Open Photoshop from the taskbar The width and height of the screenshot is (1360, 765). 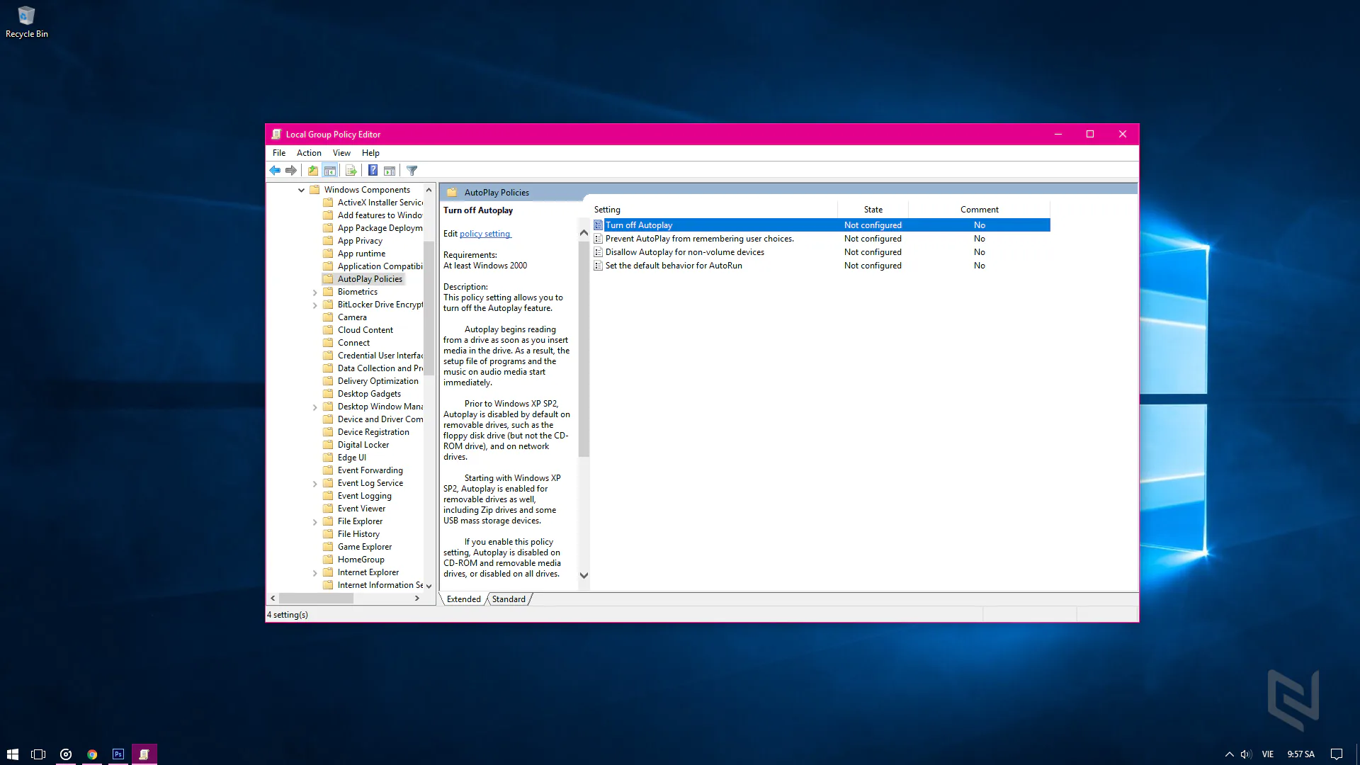pos(118,754)
